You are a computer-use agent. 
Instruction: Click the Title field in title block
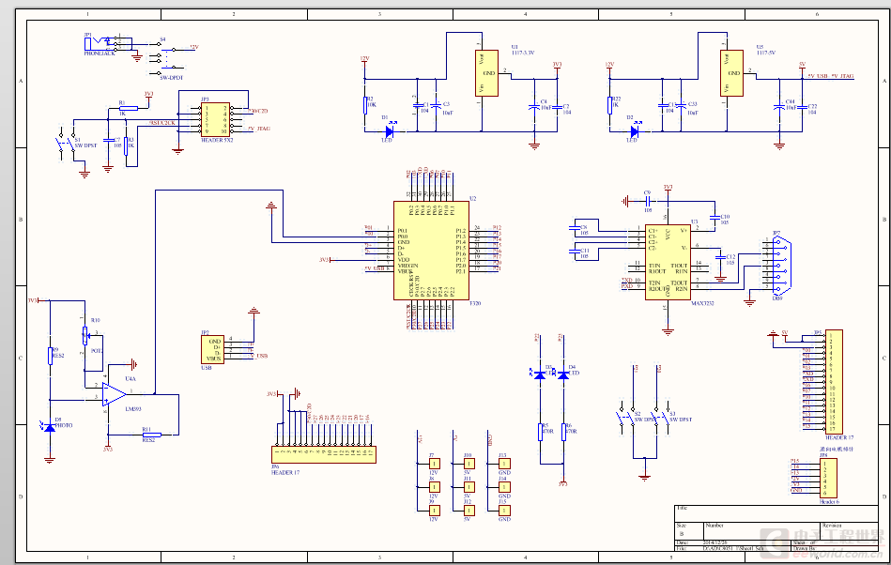tap(776, 514)
